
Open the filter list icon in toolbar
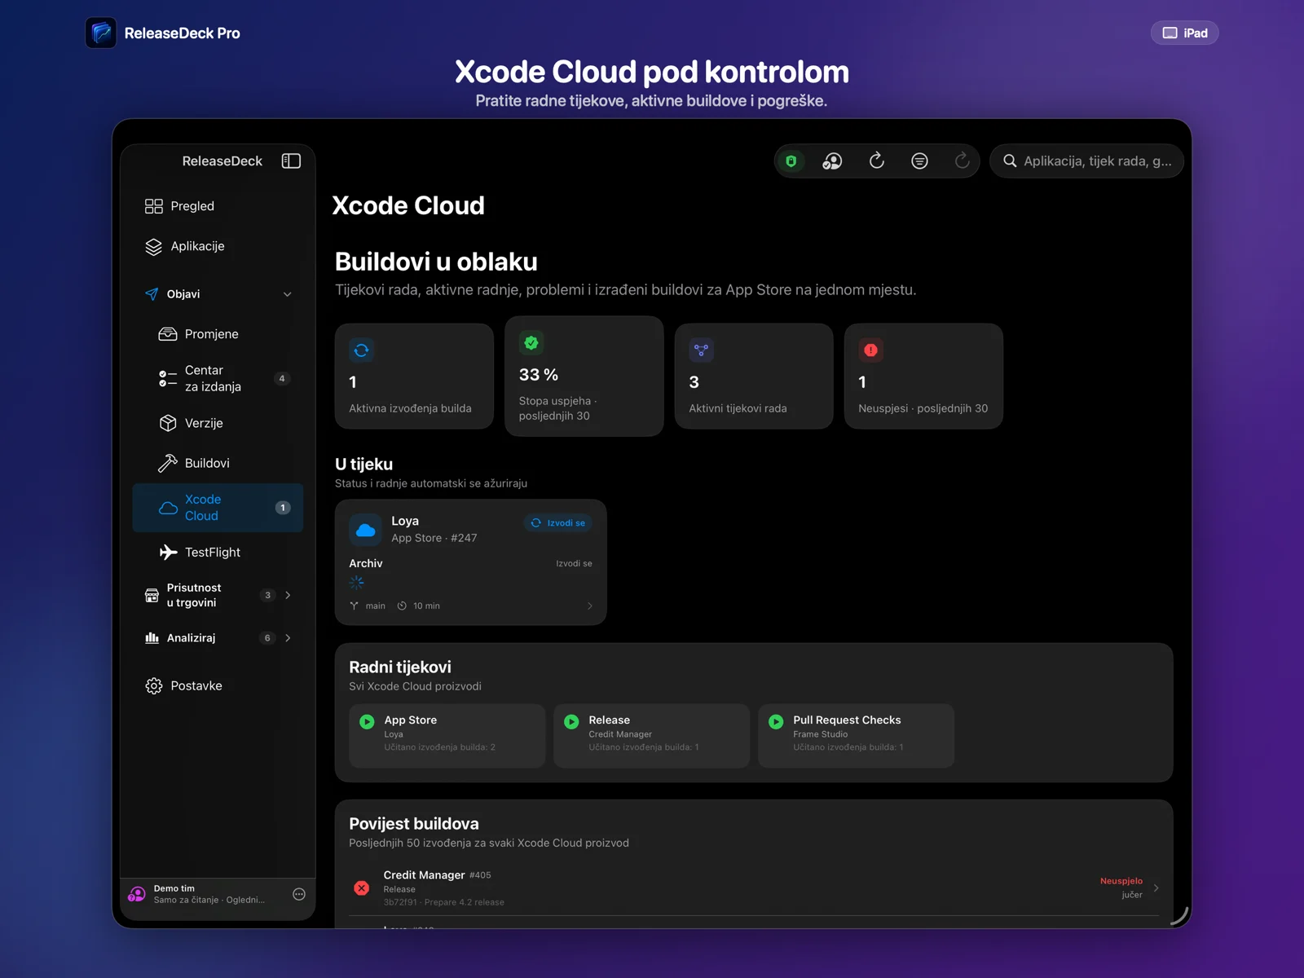click(x=919, y=161)
